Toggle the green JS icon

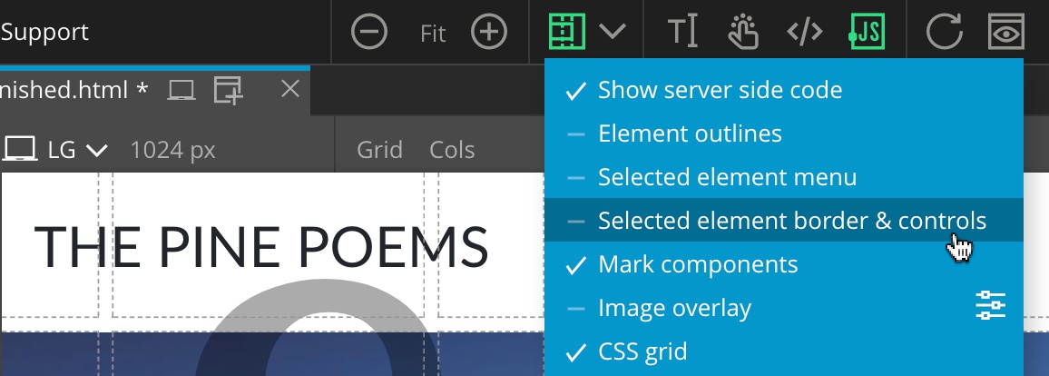867,32
